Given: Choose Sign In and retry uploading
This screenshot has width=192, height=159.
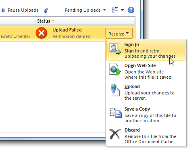Looking at the screenshot, I should click(x=146, y=50).
